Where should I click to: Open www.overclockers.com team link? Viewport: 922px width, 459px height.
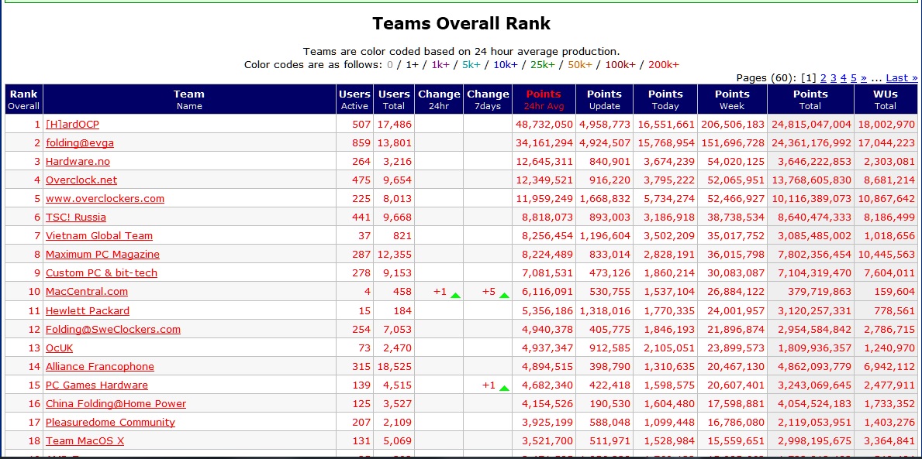tap(105, 198)
